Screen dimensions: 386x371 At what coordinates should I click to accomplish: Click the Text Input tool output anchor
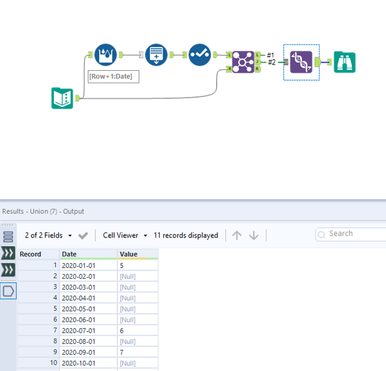click(x=77, y=98)
